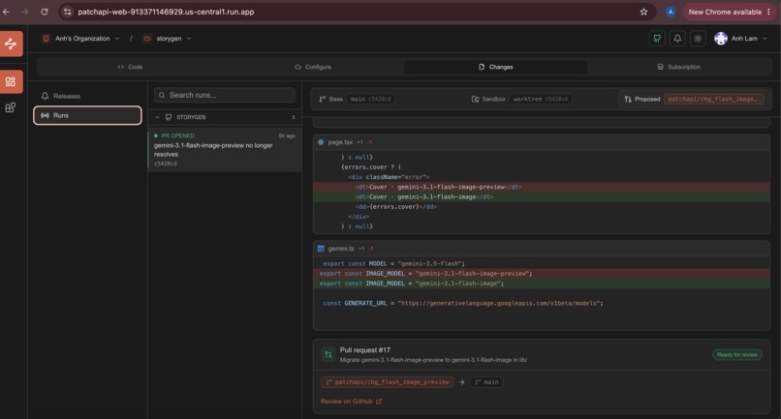Click the browser back arrow
781x419 pixels.
pos(7,12)
